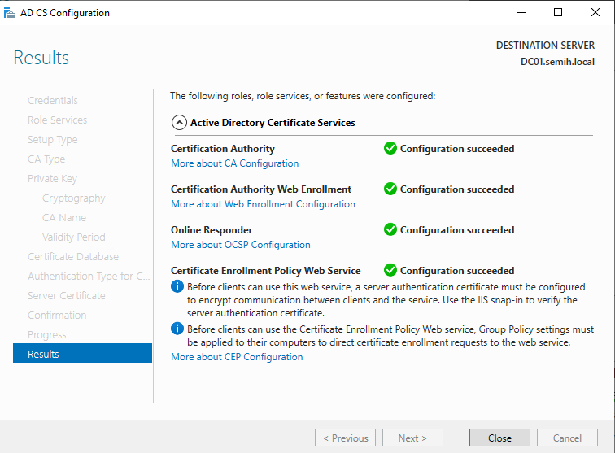The width and height of the screenshot is (615, 453).
Task: Click Enrollment Policy Web Service success checkmark
Action: pyautogui.click(x=390, y=271)
